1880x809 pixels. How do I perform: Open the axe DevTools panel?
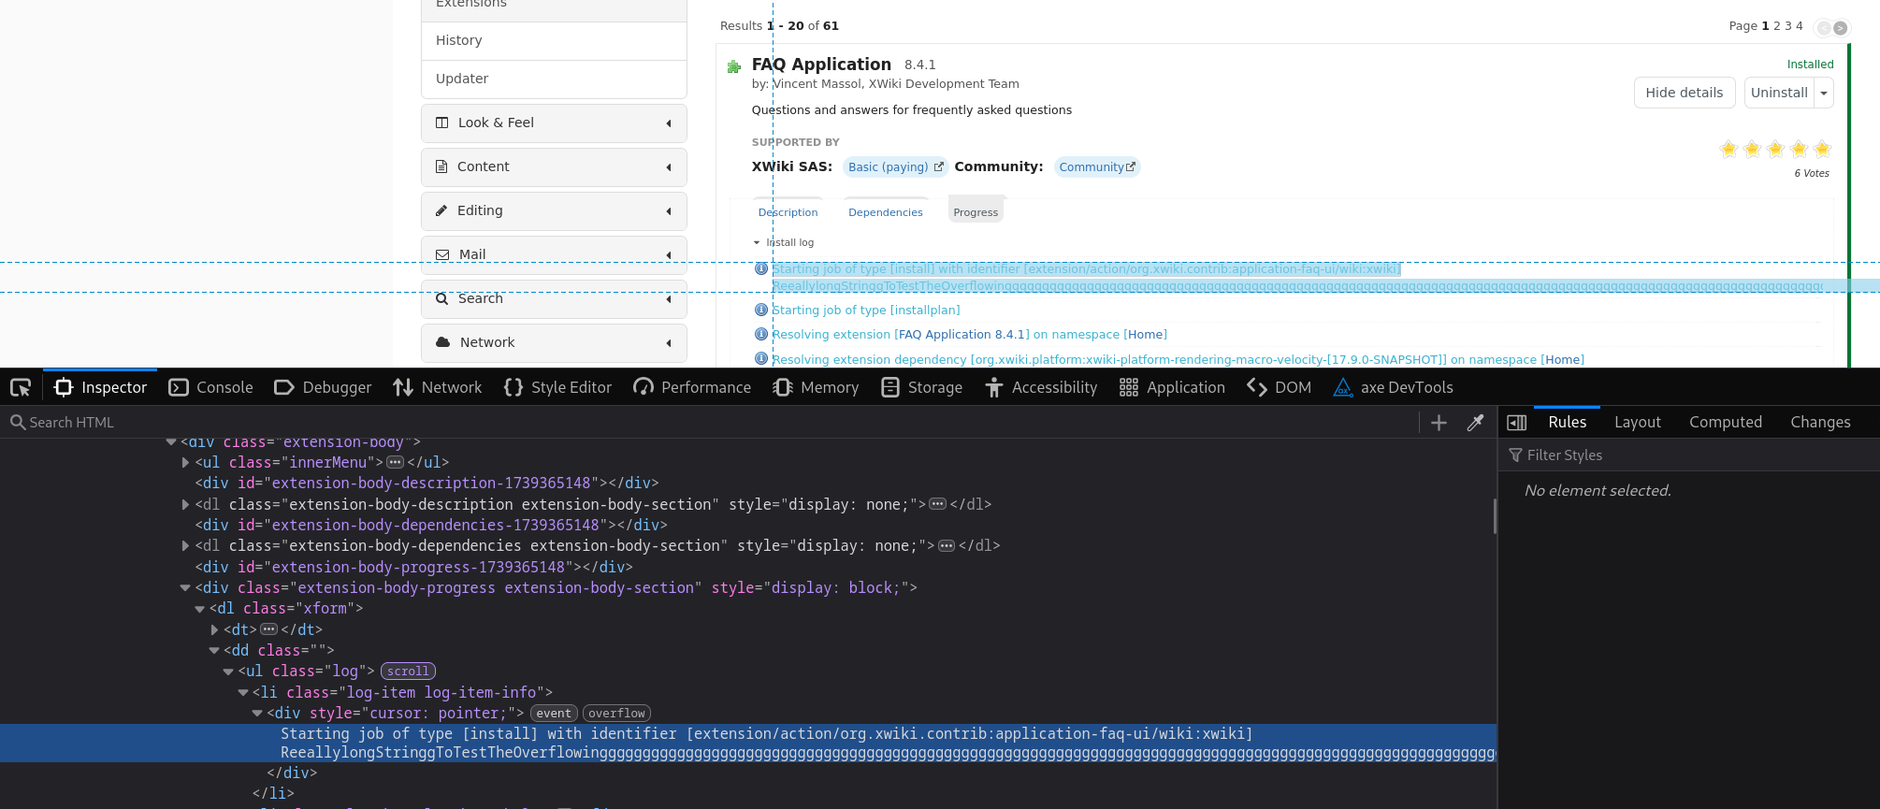(1393, 387)
